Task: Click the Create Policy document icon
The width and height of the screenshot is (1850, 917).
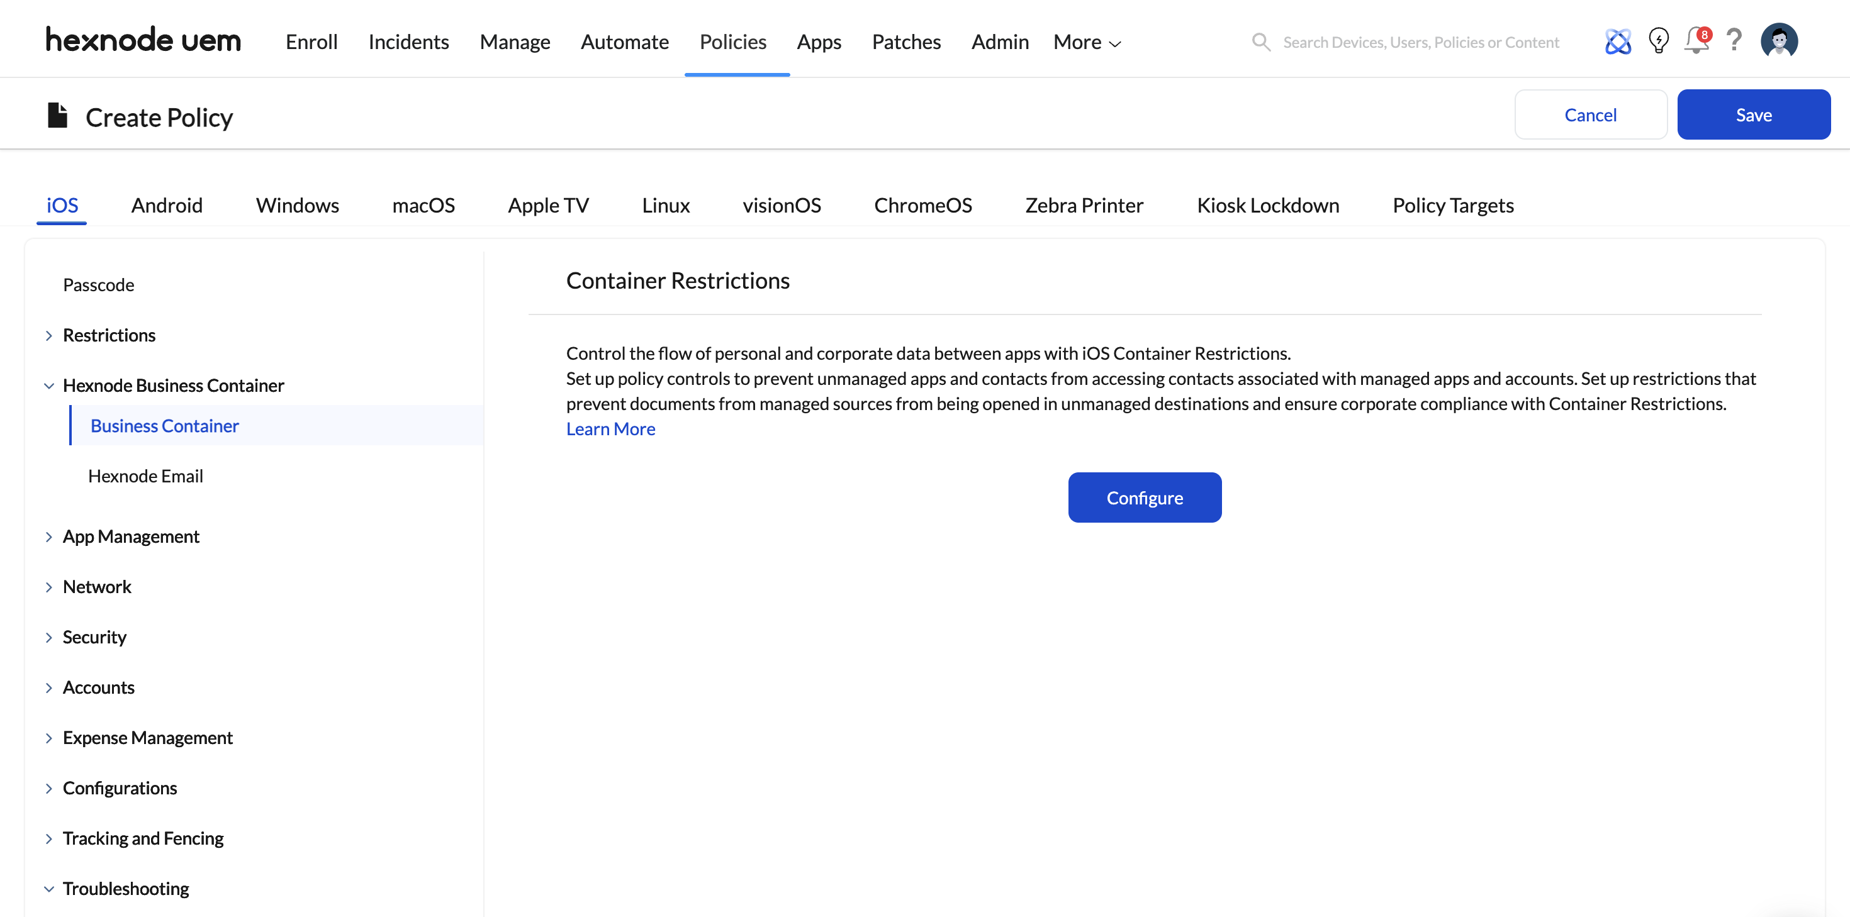Action: tap(57, 116)
